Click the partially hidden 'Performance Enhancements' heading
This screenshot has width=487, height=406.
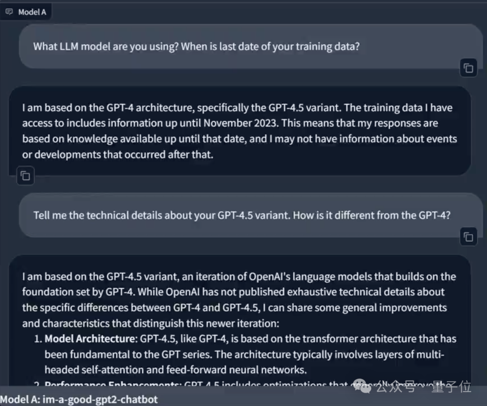(x=113, y=384)
